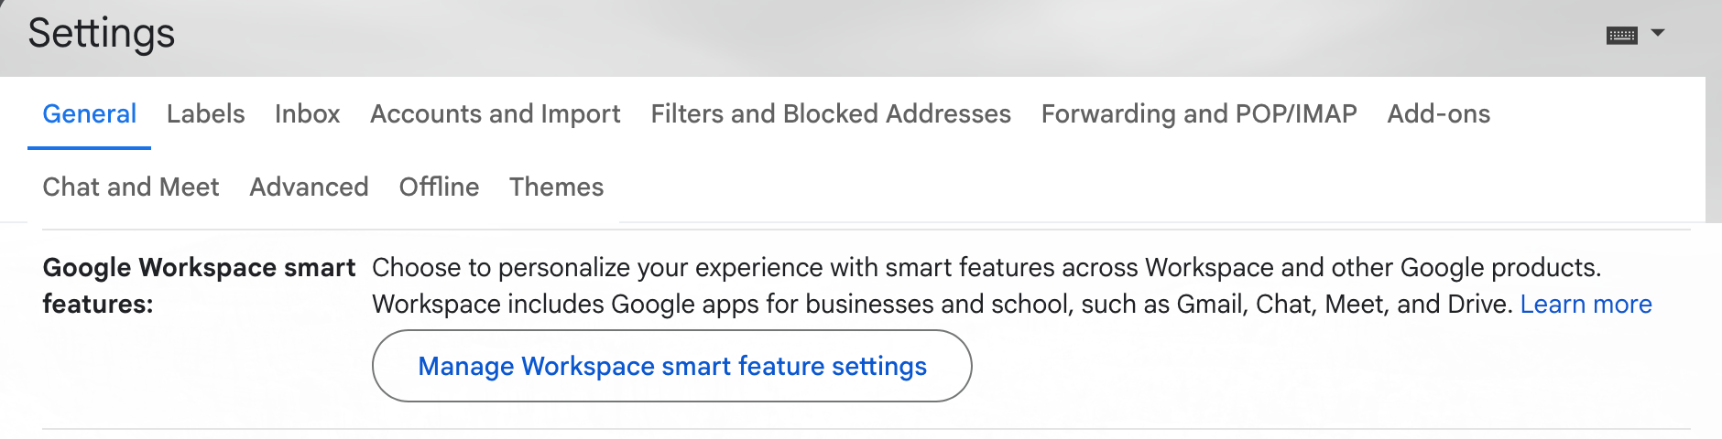The image size is (1722, 439).
Task: Expand the input tools dropdown arrow
Action: (1657, 33)
